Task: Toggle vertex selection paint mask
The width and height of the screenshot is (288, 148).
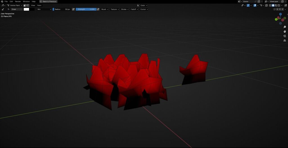Action: click(x=28, y=6)
